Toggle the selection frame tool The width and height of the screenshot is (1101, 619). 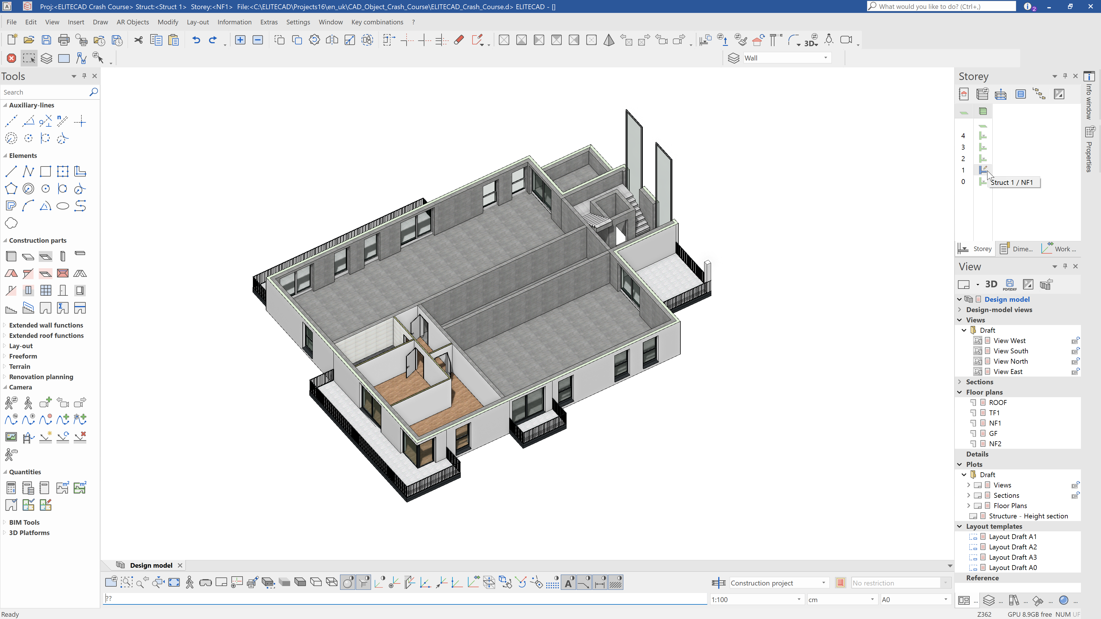pos(29,58)
